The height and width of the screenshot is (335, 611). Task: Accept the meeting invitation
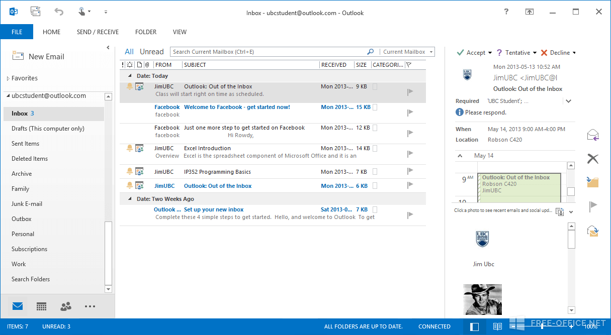coord(471,53)
